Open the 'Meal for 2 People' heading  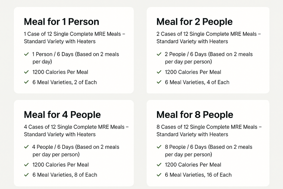(194, 22)
